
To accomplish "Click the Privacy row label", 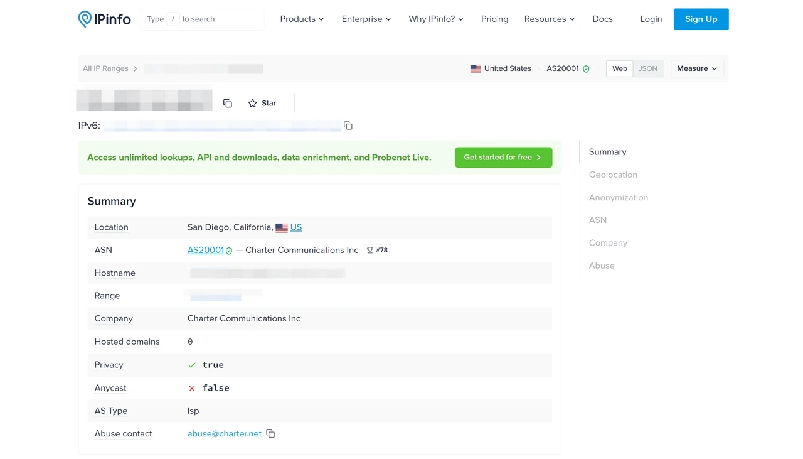I will coord(109,365).
